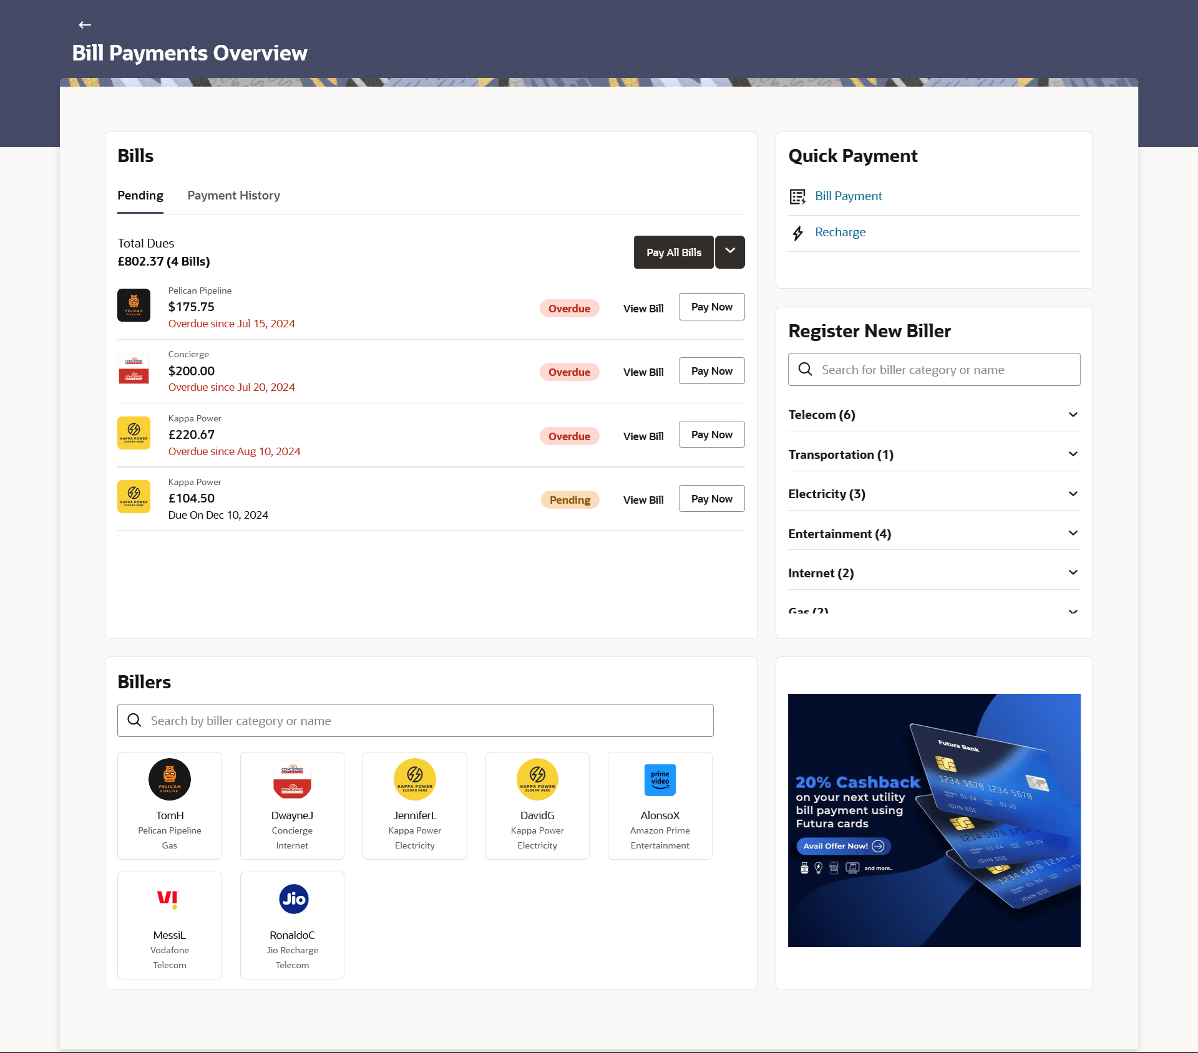This screenshot has height=1053, width=1198.
Task: Click Pay Now for the Concierge $200.00 bill
Action: coord(711,371)
